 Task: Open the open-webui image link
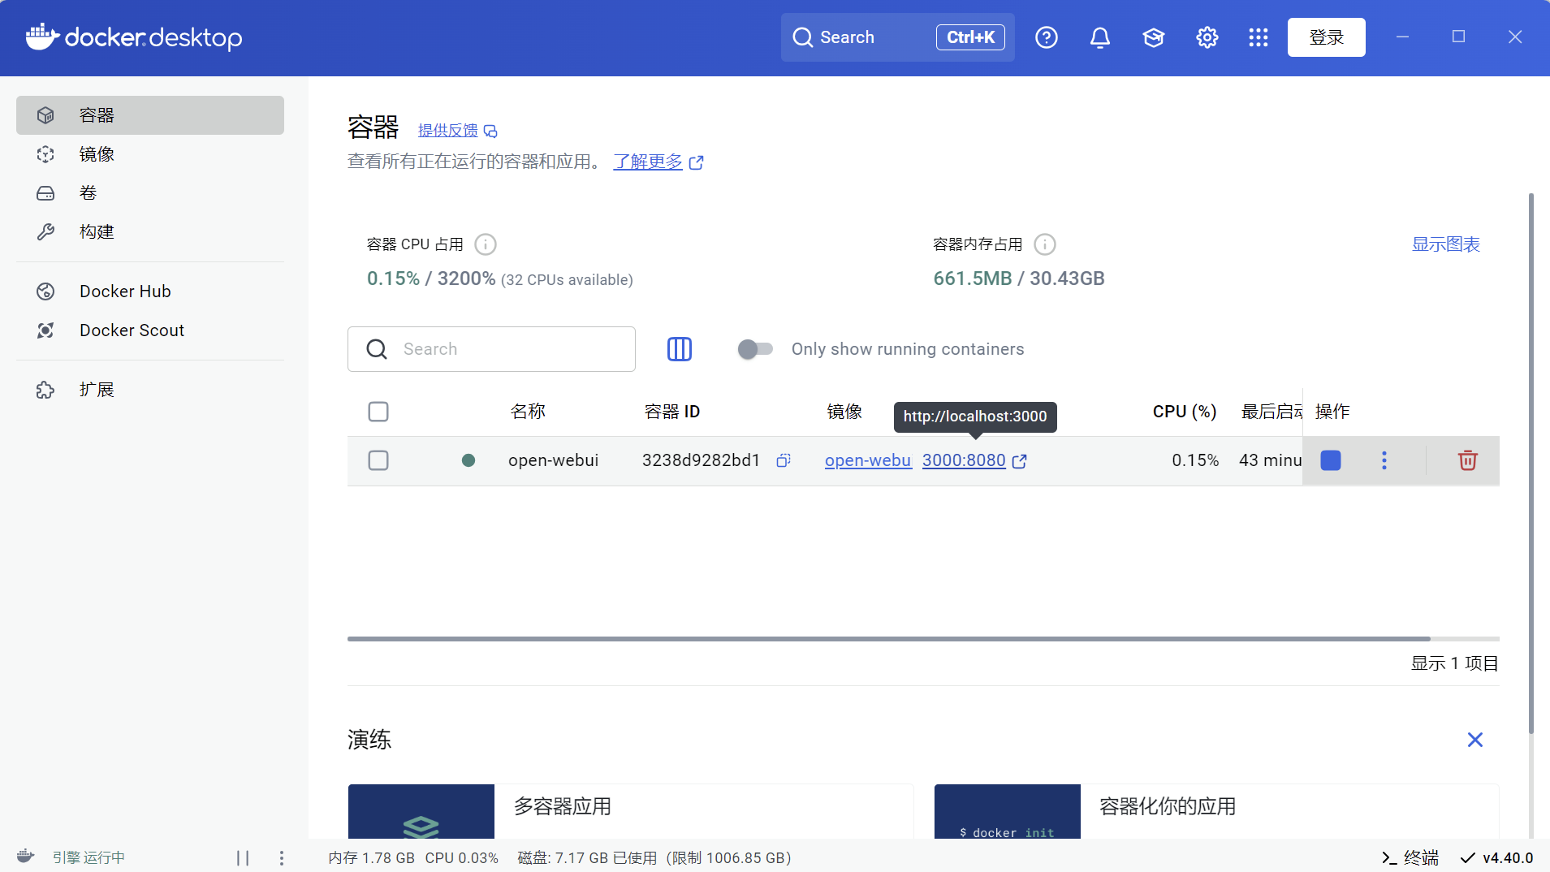pyautogui.click(x=868, y=460)
